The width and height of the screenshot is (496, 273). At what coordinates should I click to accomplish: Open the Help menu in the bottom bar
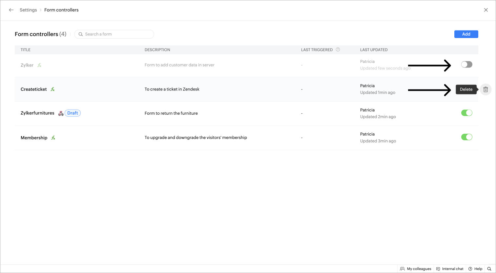pyautogui.click(x=475, y=269)
